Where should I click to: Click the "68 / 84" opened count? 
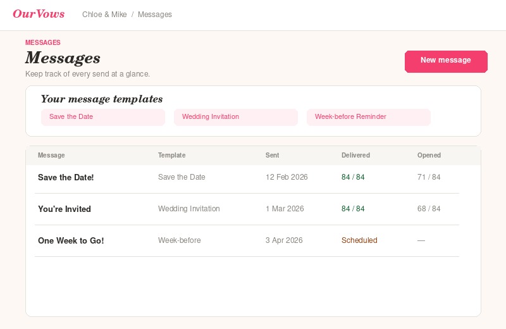(429, 209)
